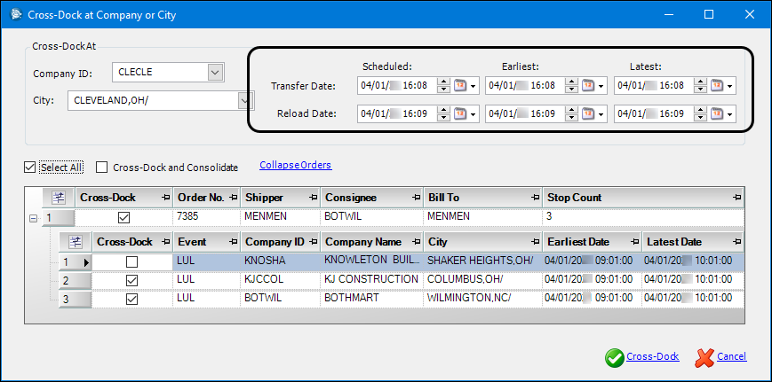Enable Cross-Dock and Consolidate option

[102, 167]
